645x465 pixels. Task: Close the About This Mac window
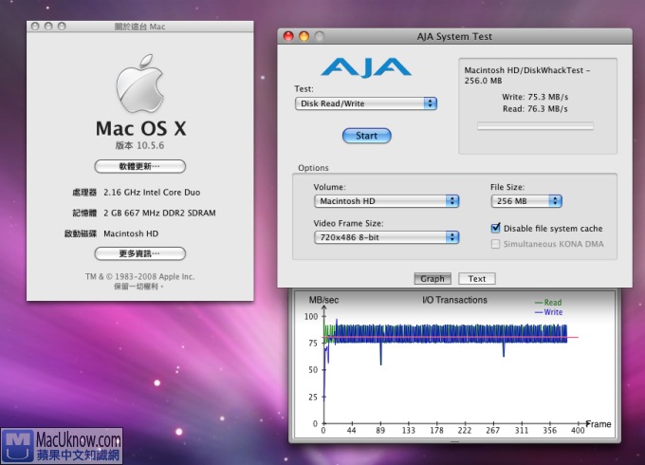[35, 27]
